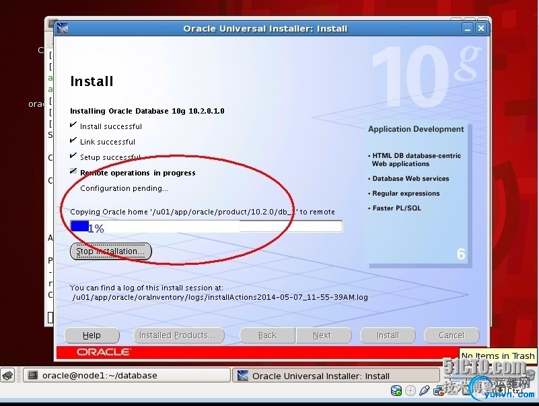The width and height of the screenshot is (539, 406).
Task: Click the Install heading text
Action: click(92, 81)
